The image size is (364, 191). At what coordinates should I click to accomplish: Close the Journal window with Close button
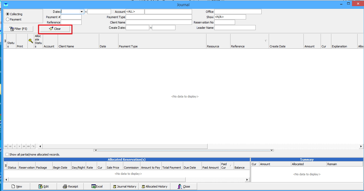tap(184, 186)
